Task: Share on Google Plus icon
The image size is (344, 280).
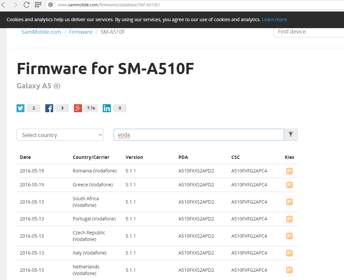Action: pyautogui.click(x=78, y=108)
